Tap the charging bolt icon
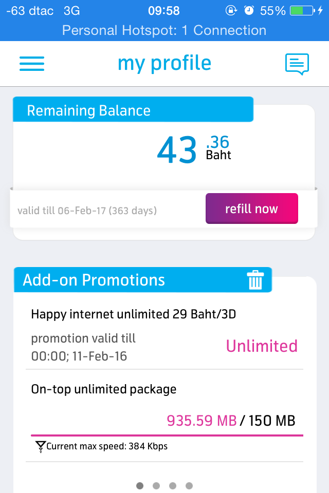The height and width of the screenshot is (493, 329). [x=320, y=11]
